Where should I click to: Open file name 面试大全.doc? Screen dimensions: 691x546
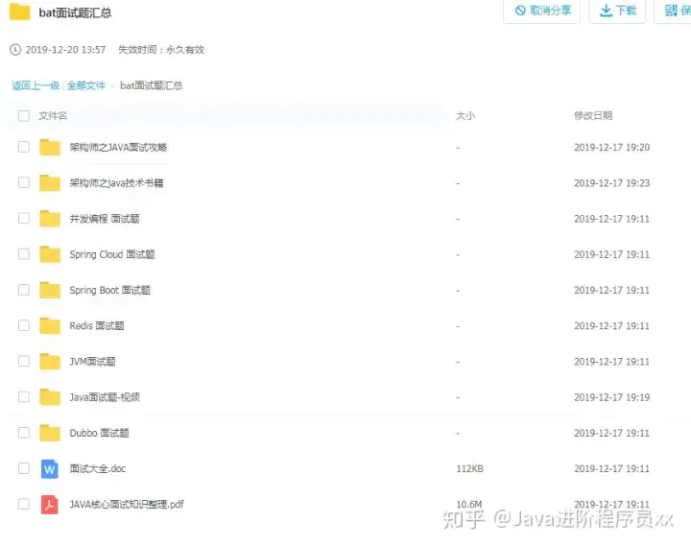coord(97,469)
